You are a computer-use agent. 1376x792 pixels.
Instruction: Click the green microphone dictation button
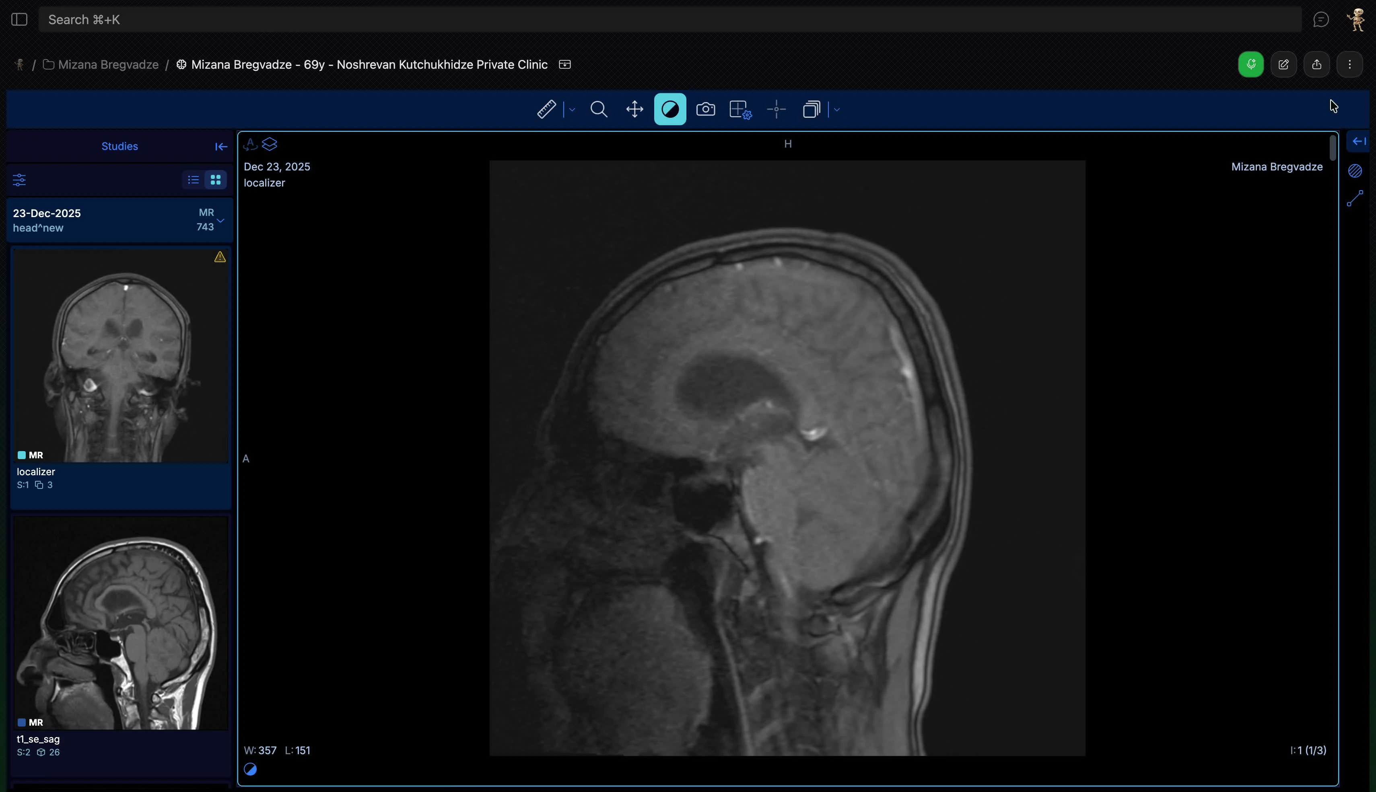pos(1250,65)
